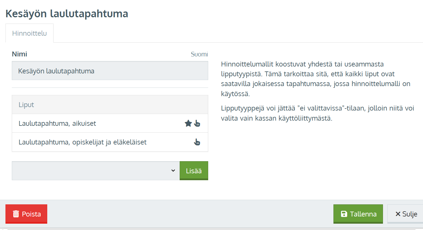Click the Nimi field label
Viewport: 423px width, 230px height.
[20, 54]
